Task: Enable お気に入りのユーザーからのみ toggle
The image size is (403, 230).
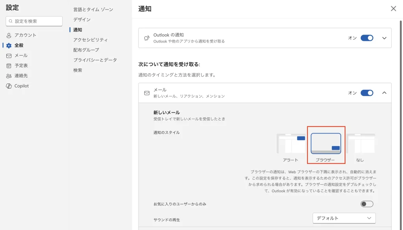Action: pos(367,204)
